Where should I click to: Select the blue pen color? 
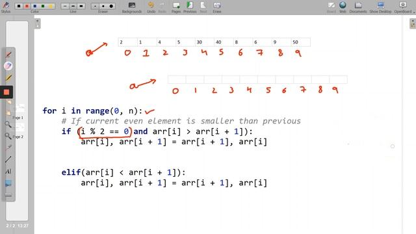pyautogui.click(x=34, y=6)
